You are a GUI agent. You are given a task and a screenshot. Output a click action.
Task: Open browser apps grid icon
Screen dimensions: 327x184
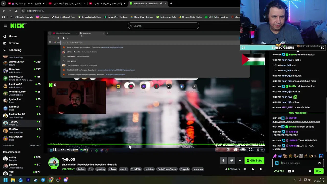pyautogui.click(x=3, y=17)
